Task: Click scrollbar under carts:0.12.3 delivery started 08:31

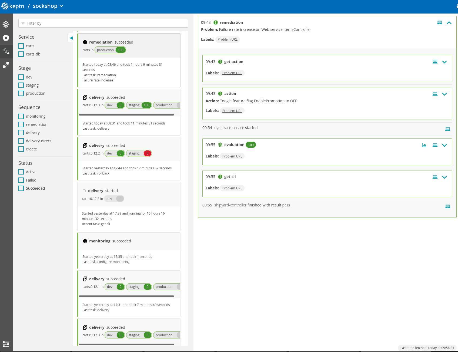Action: (126, 115)
